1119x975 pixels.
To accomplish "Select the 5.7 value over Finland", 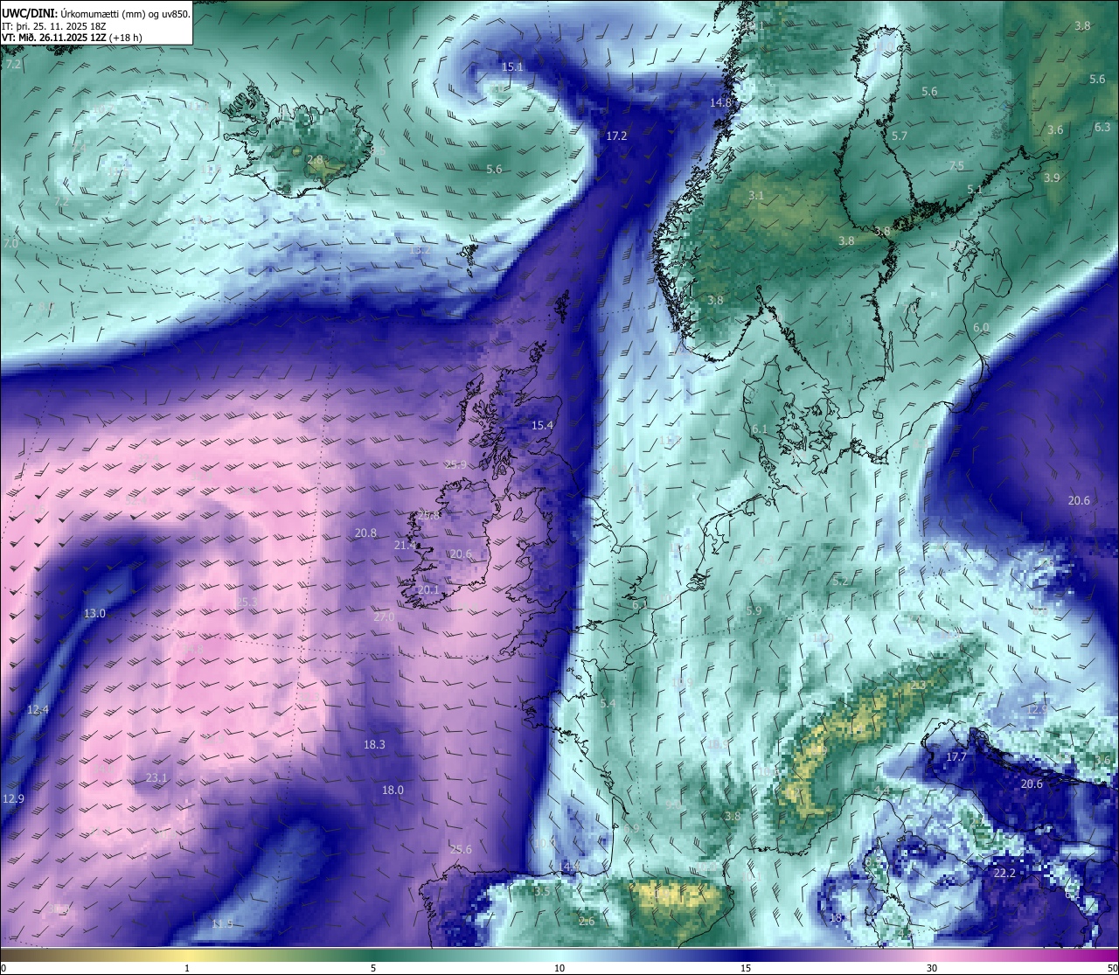I will coord(900,136).
